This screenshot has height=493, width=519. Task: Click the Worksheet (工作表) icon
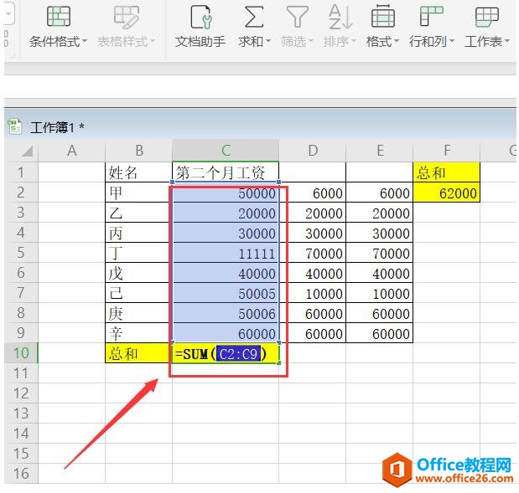coord(487,17)
